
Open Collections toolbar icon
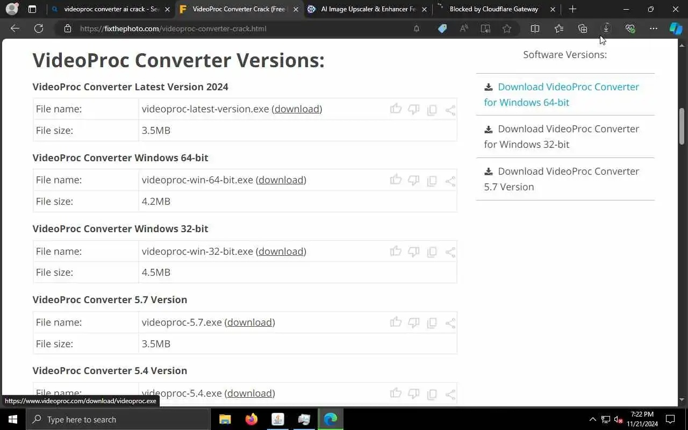pos(583,28)
